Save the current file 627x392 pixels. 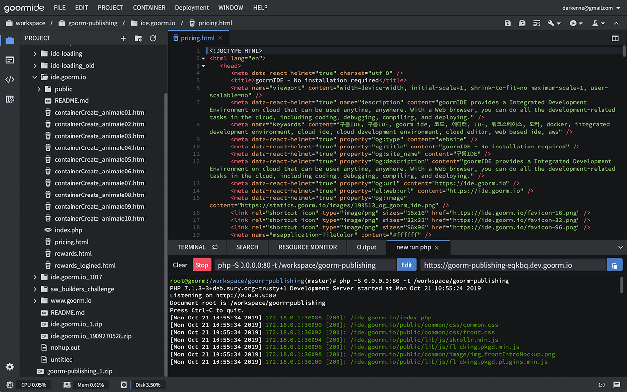point(507,23)
